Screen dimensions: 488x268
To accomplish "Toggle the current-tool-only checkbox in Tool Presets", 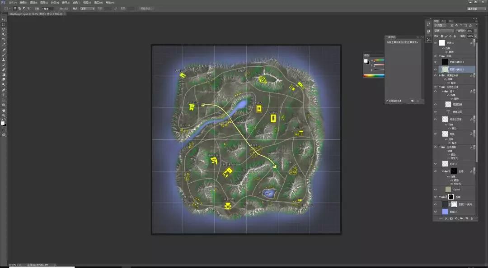I will (387, 101).
